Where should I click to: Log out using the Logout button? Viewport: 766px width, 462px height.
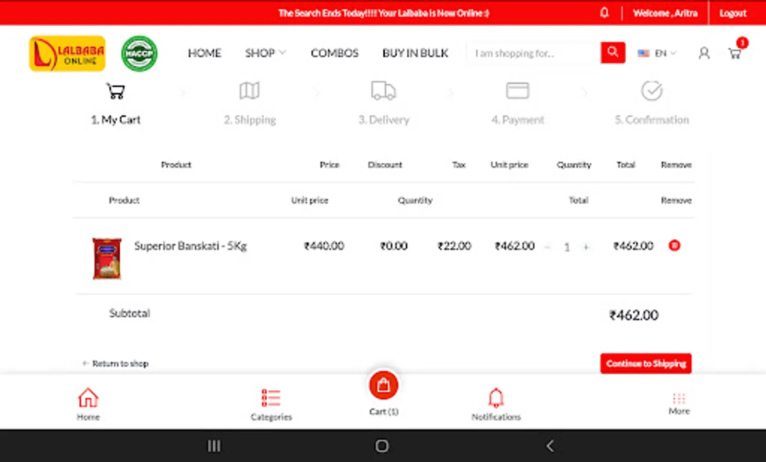pyautogui.click(x=733, y=13)
